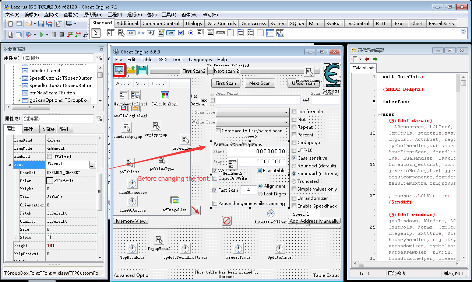
Task: Switch to the Common Controls palette tab
Action: 162,24
